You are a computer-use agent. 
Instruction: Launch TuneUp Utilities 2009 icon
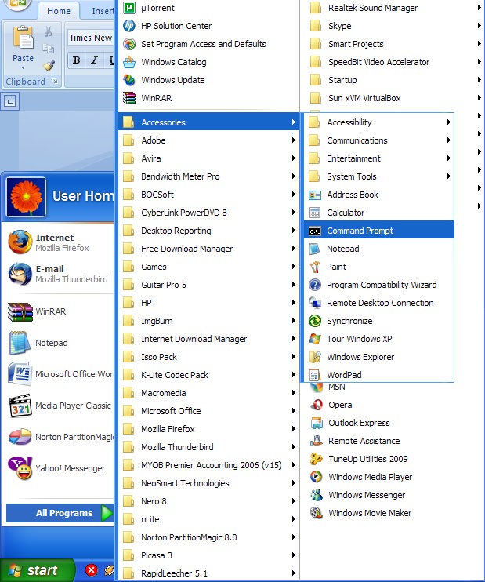point(317,459)
